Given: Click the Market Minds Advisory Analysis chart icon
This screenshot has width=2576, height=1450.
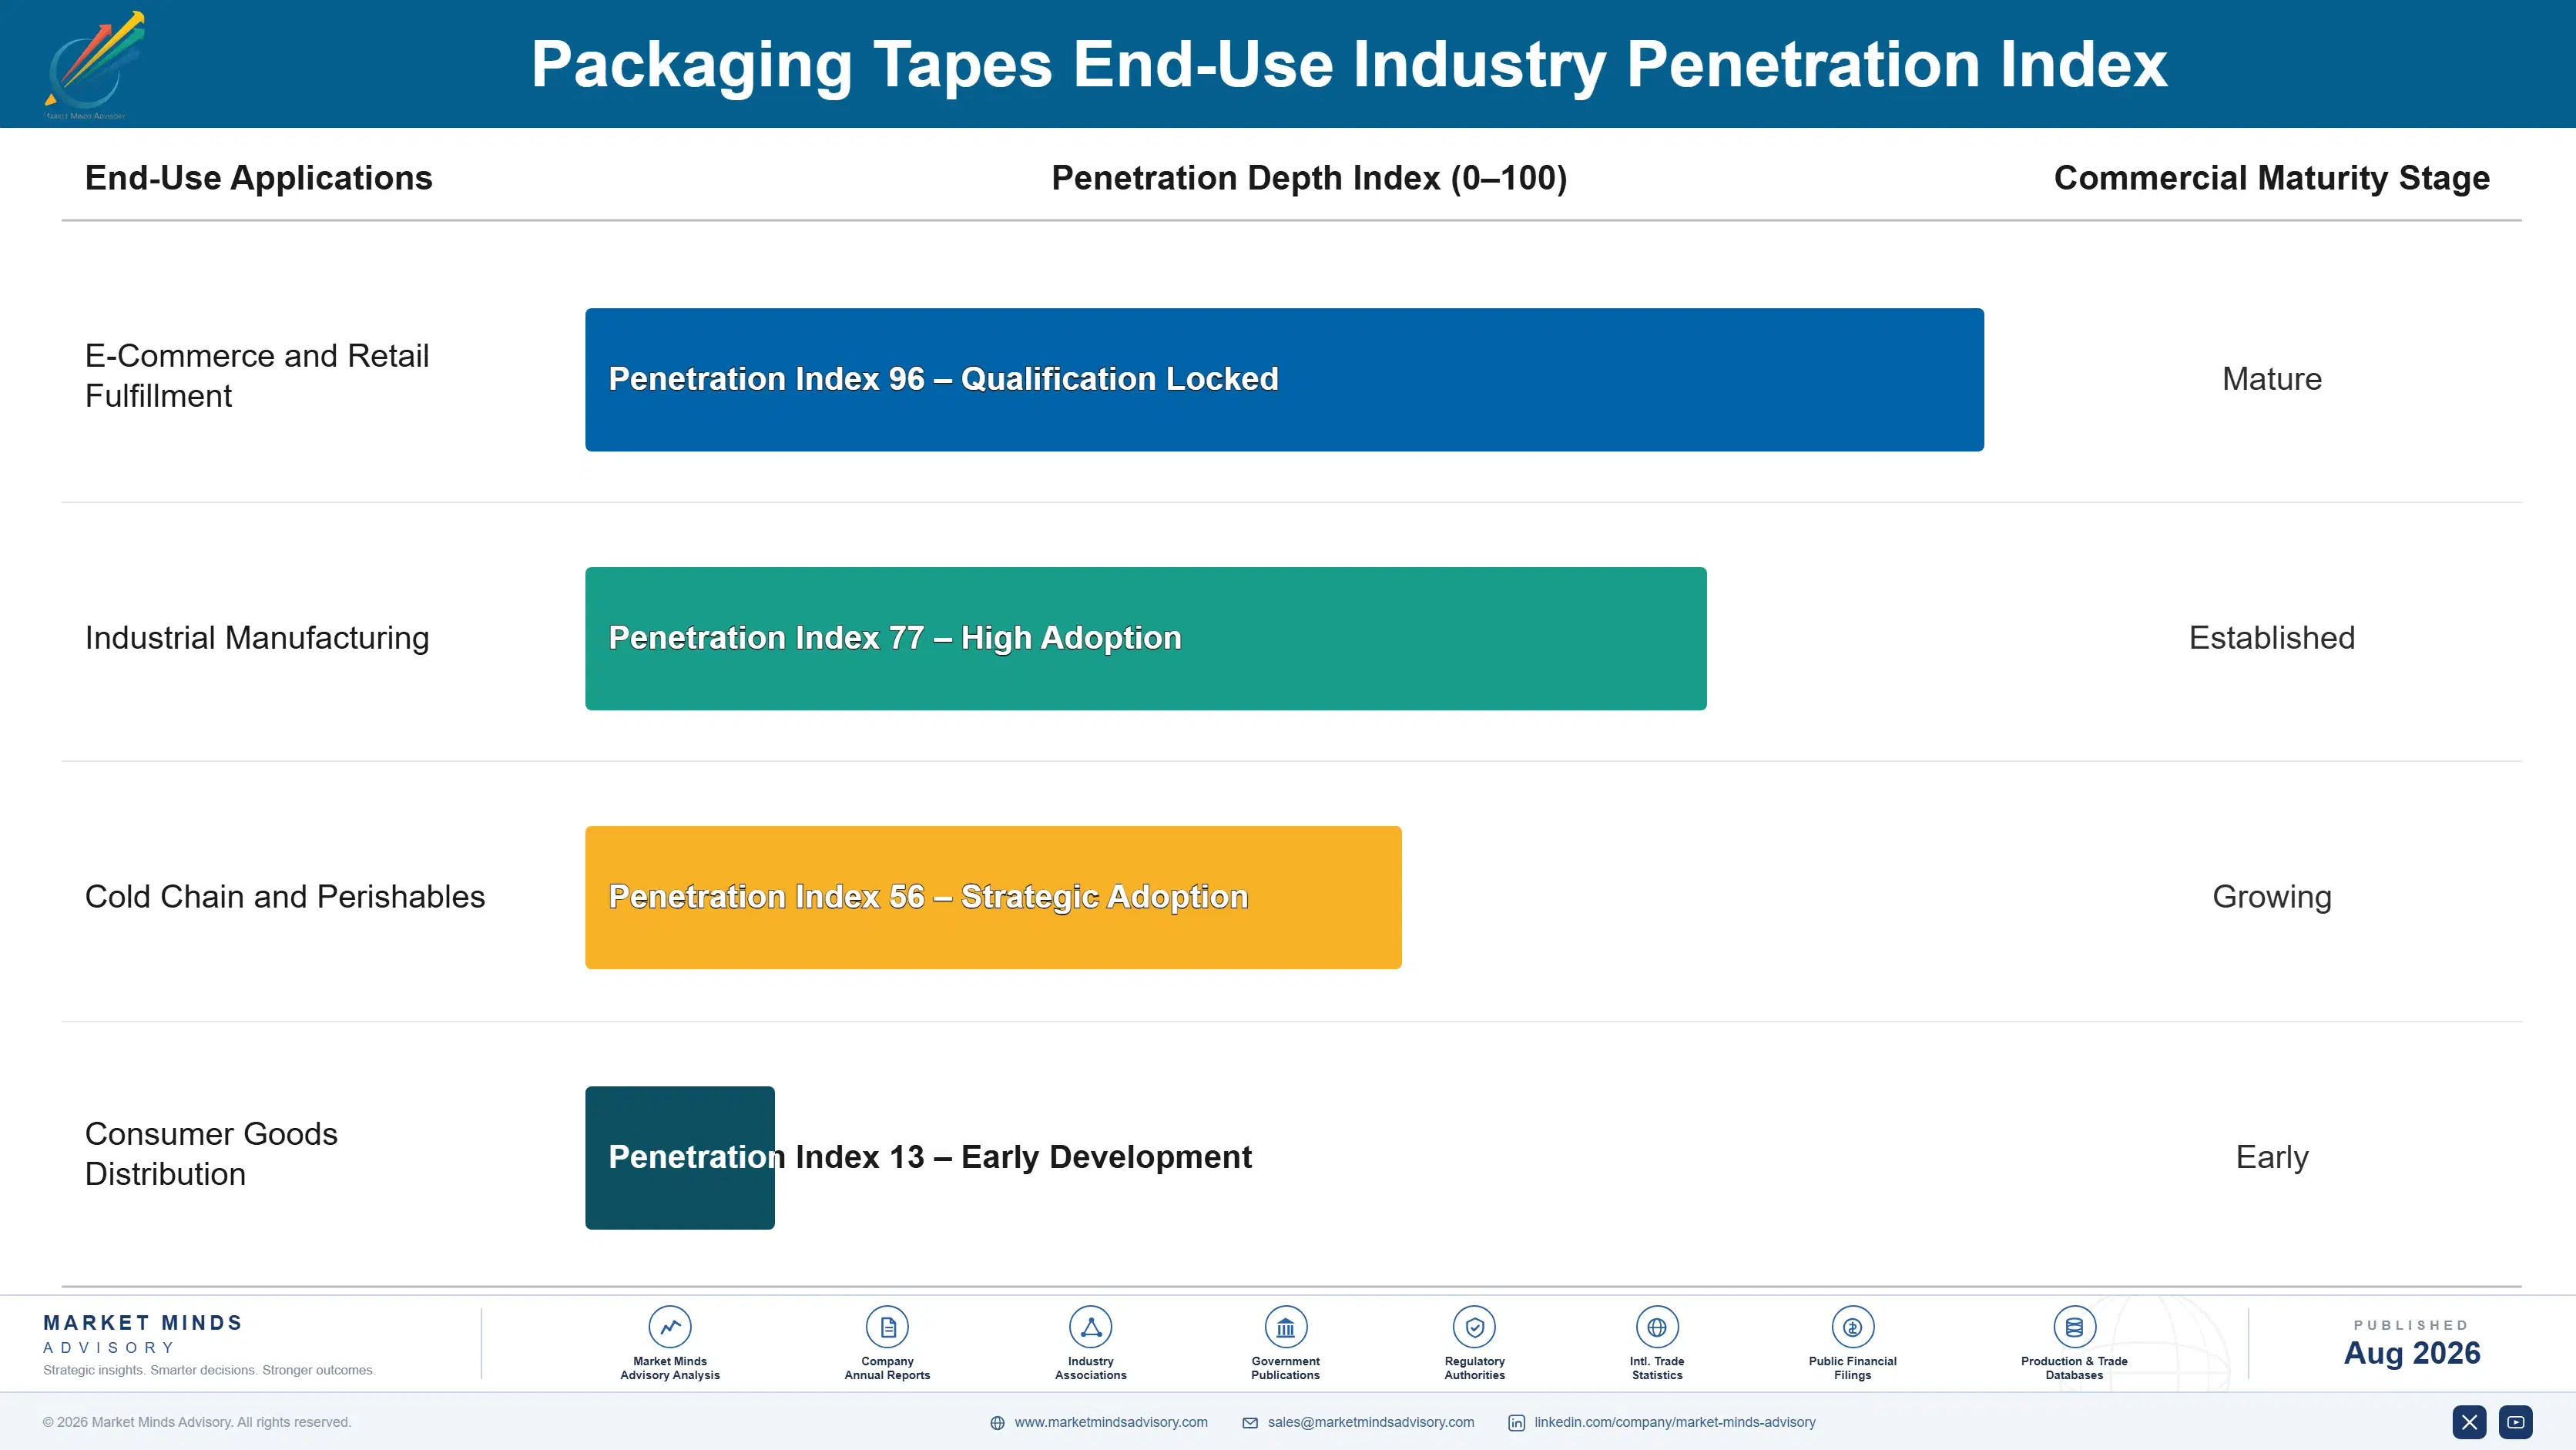Looking at the screenshot, I should tap(670, 1327).
